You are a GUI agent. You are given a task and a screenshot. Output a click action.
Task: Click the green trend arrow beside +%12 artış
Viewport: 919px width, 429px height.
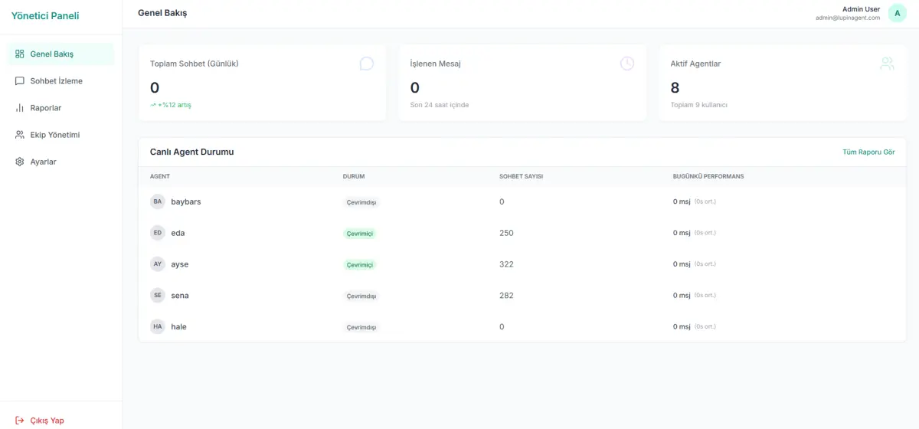tap(153, 105)
